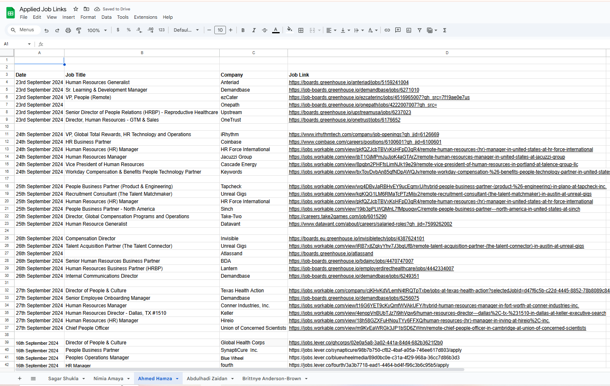Viewport: 610px width, 386px height.
Task: Switch to the Brittnye Anderson-Brown sheet tab
Action: tap(272, 379)
